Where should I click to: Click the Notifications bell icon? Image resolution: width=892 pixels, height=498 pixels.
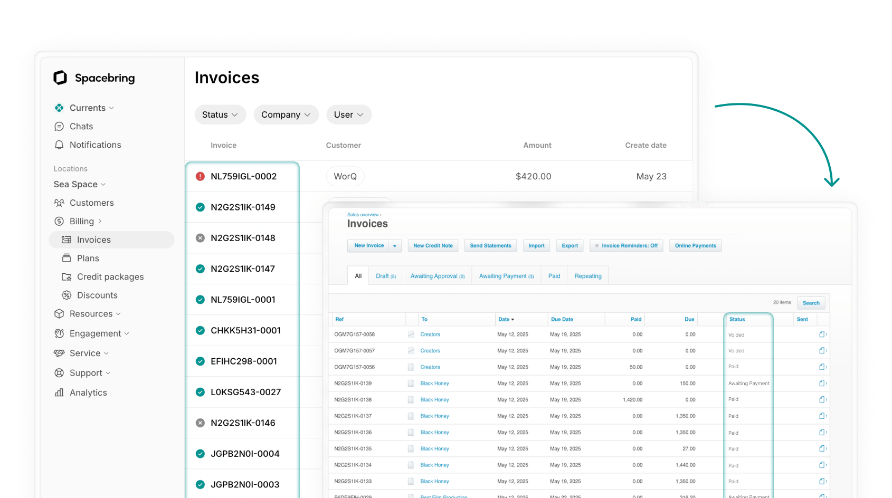59,145
